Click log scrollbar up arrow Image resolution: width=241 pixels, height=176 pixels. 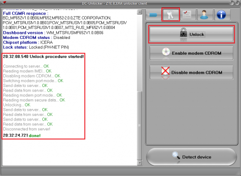pyautogui.click(x=140, y=12)
